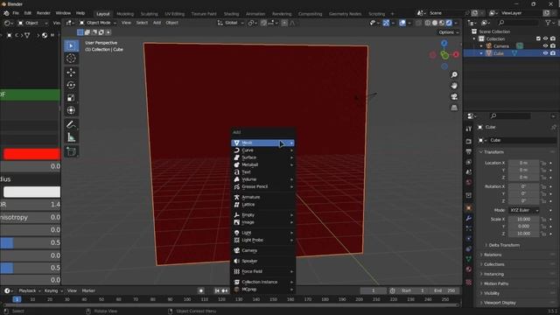Open the Render menu
This screenshot has height=315, width=560.
44,13
